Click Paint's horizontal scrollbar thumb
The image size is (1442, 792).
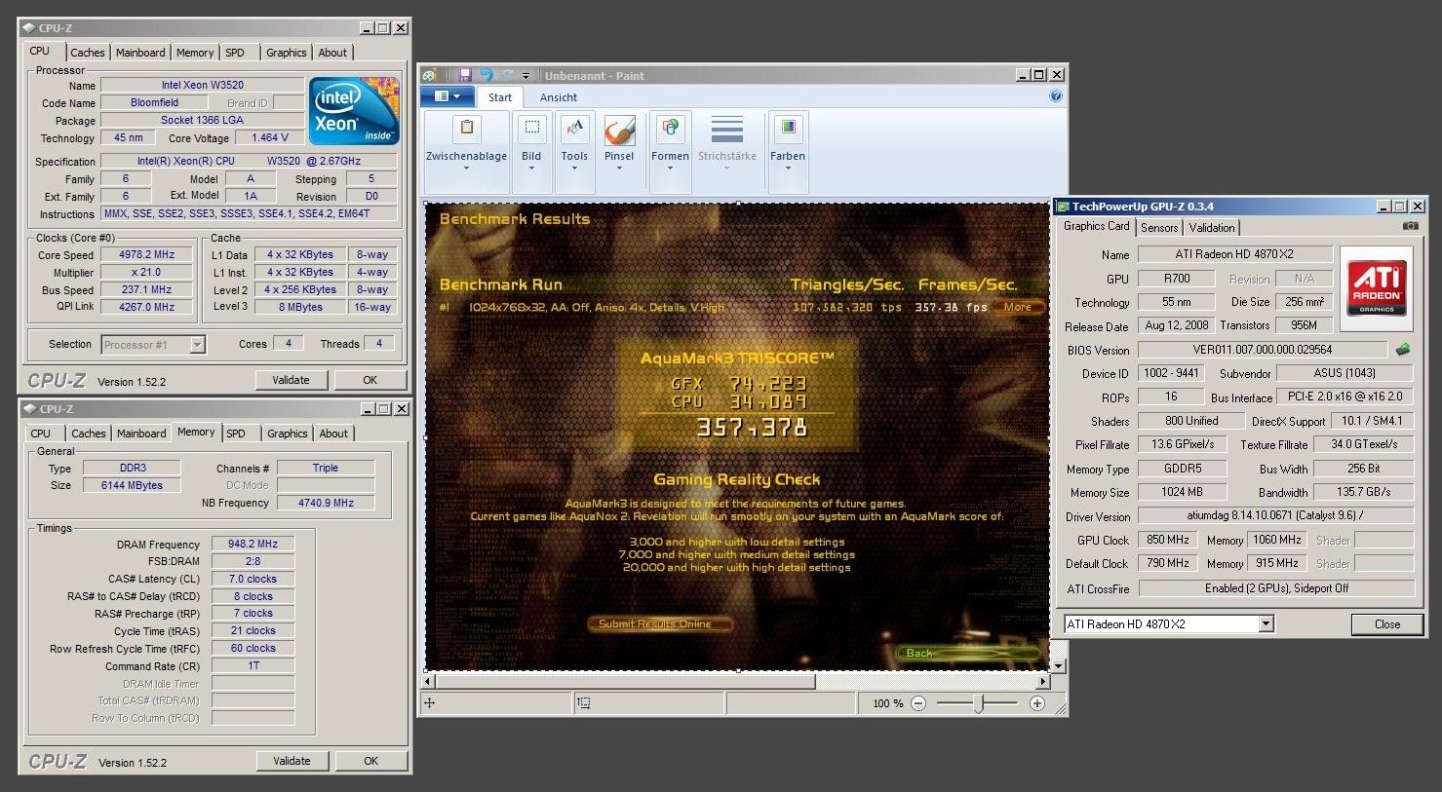626,681
